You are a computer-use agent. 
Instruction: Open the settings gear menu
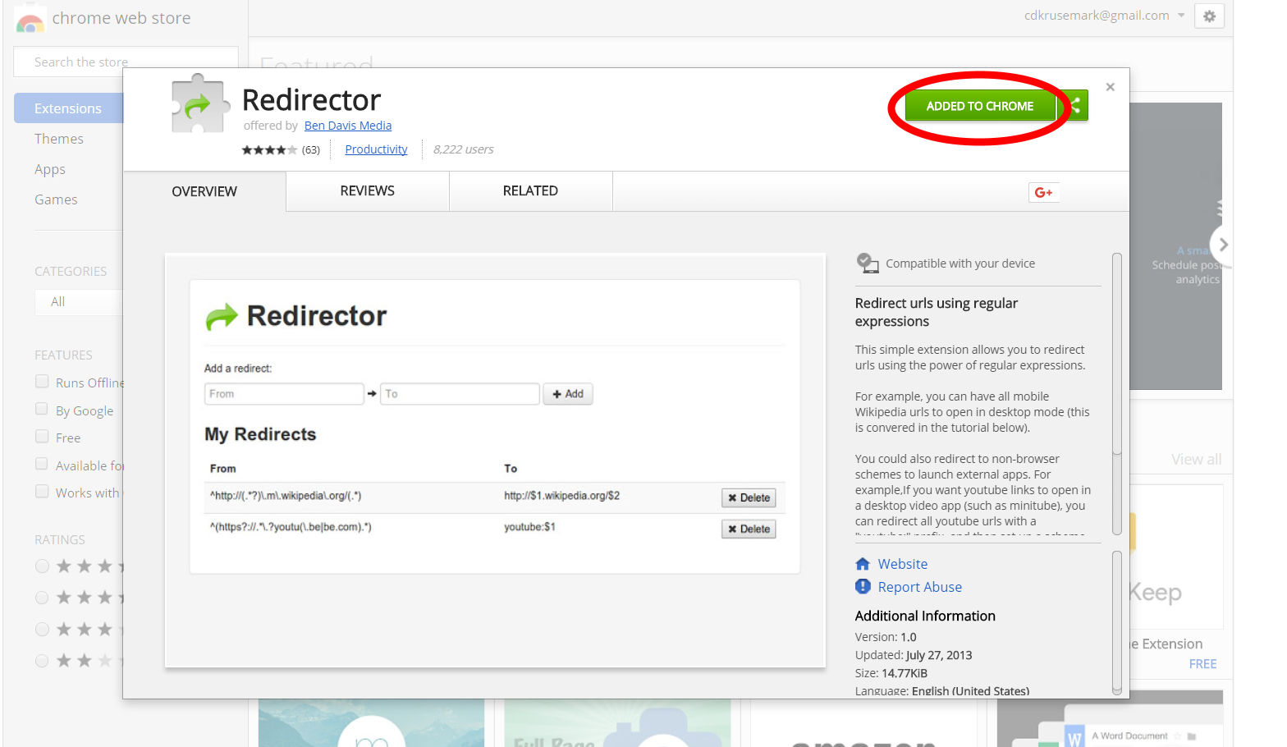(x=1209, y=16)
